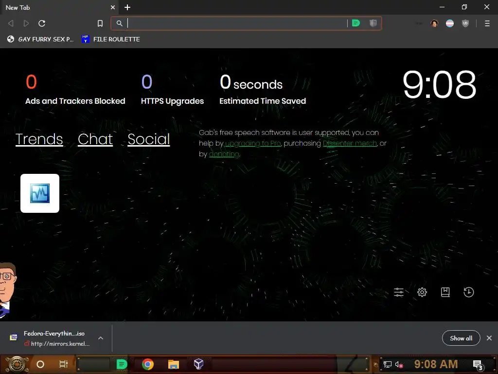
Task: Open the browser hamburger menu
Action: 487,23
